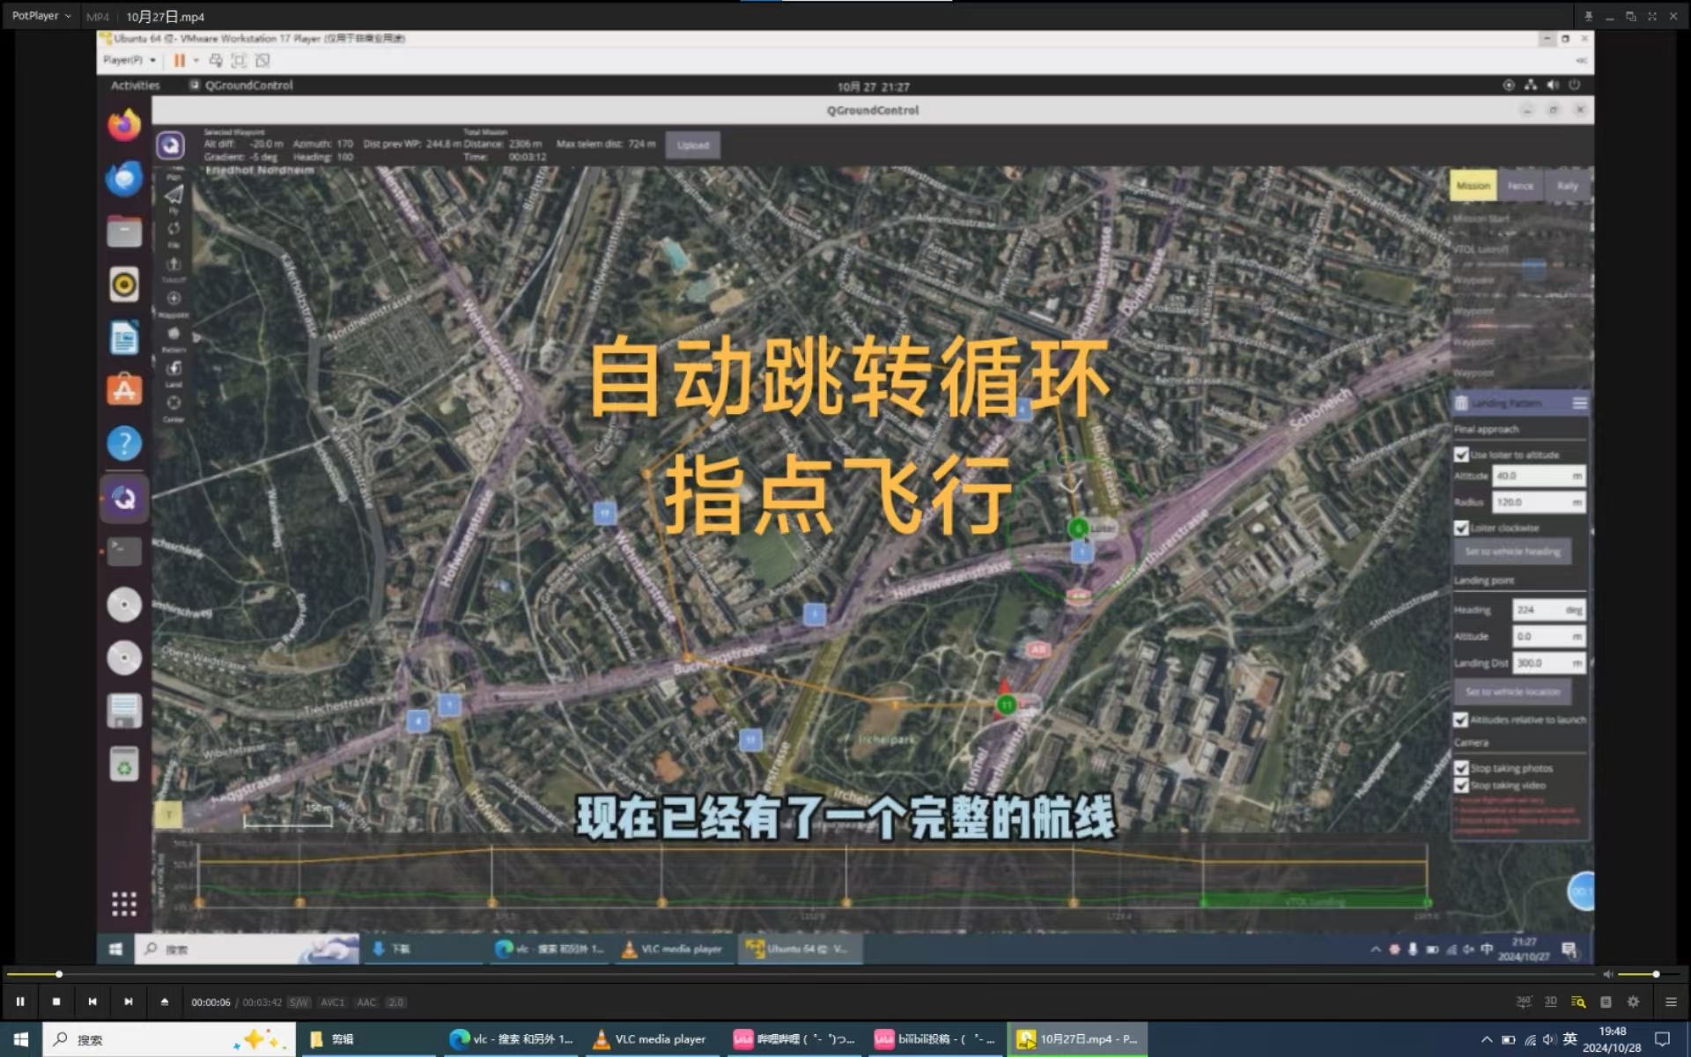Screen dimensions: 1691x1057
Task: Switch to the Fence tab
Action: 1520,186
